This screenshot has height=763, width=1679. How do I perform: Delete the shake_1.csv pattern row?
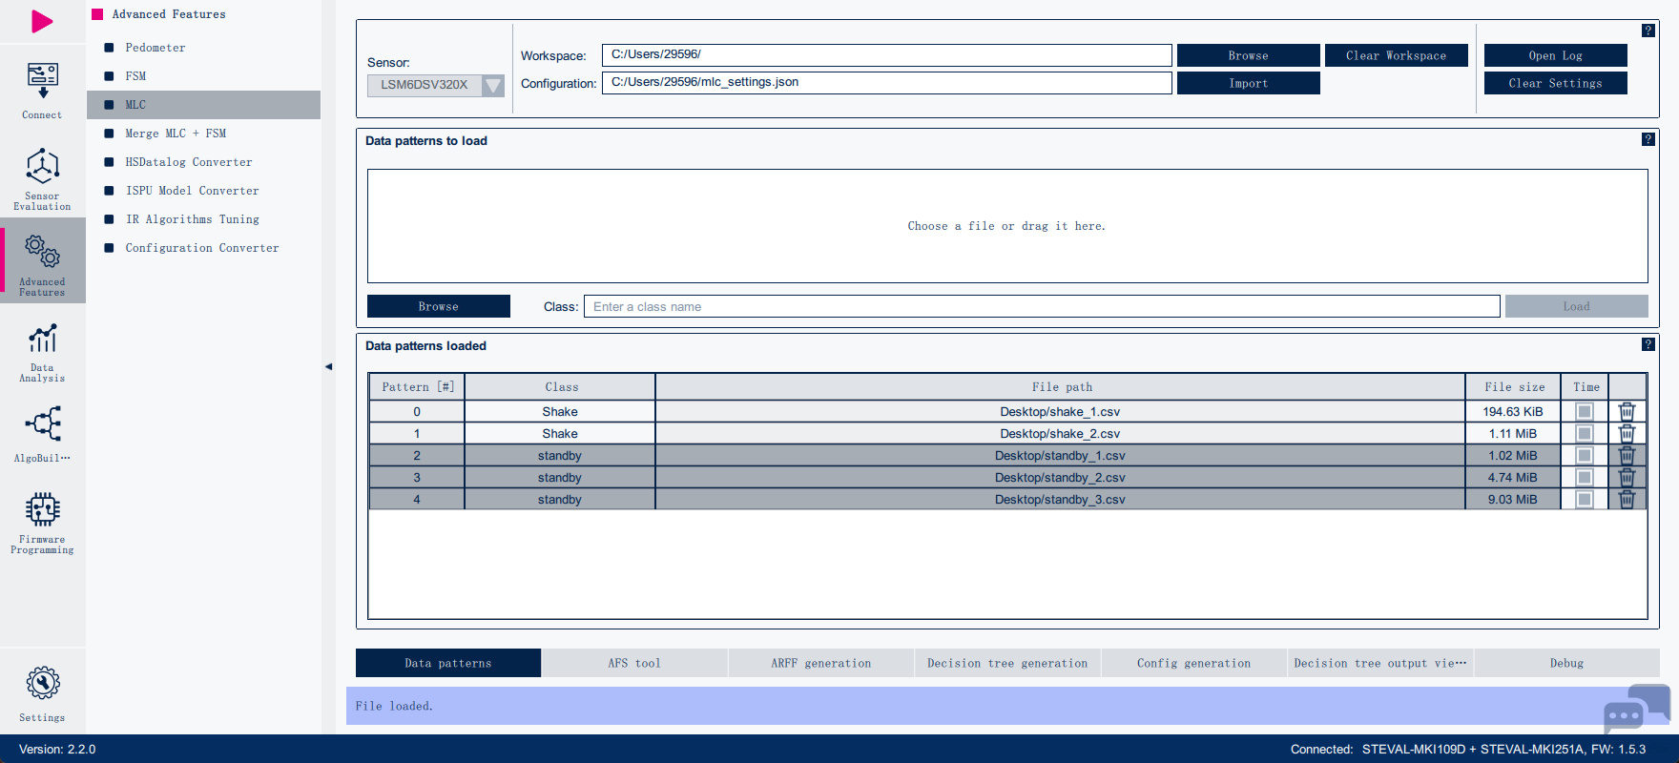[1627, 412]
